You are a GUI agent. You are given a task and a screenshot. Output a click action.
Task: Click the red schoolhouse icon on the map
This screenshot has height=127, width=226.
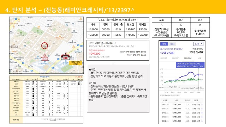click(45, 57)
